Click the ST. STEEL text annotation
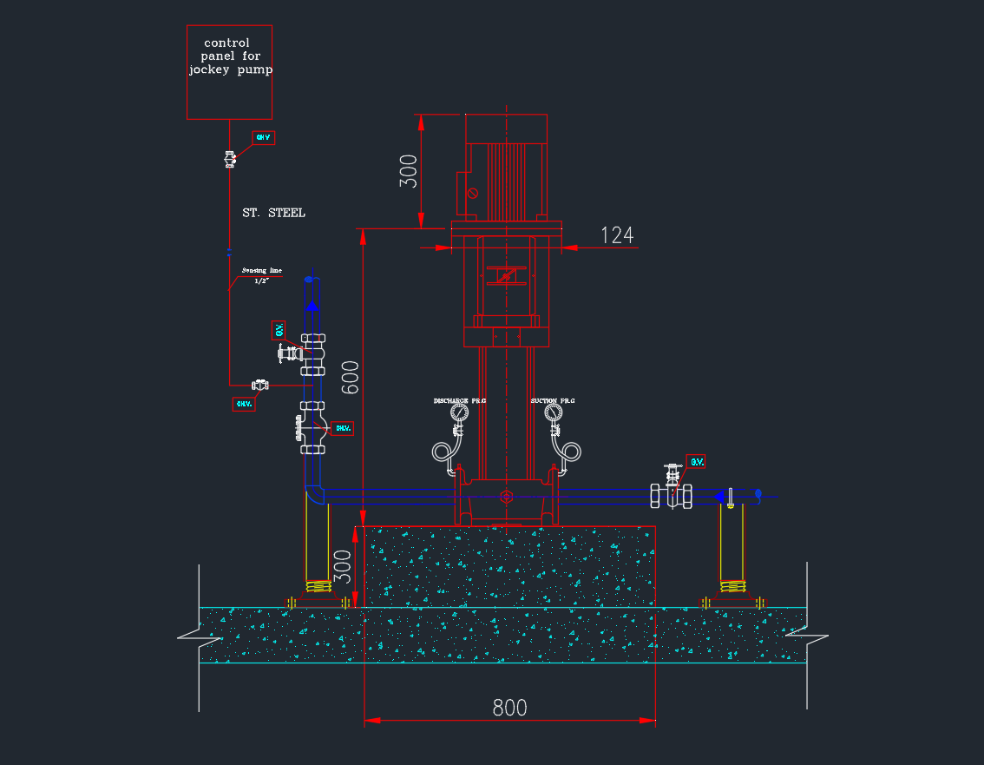The height and width of the screenshot is (765, 984). tap(273, 213)
